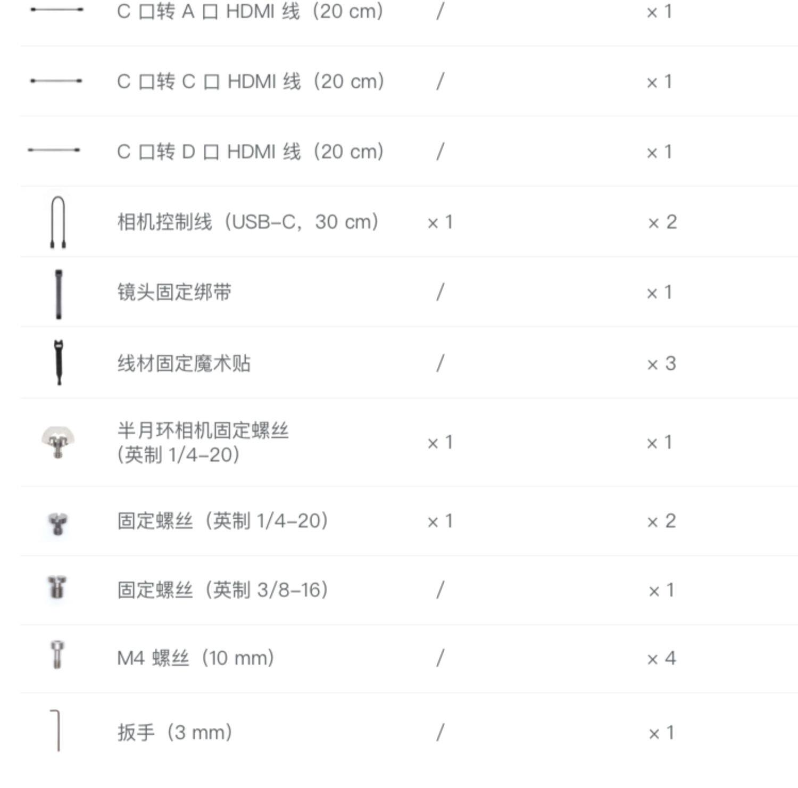Select the 镜头固定绑带 label

(174, 292)
